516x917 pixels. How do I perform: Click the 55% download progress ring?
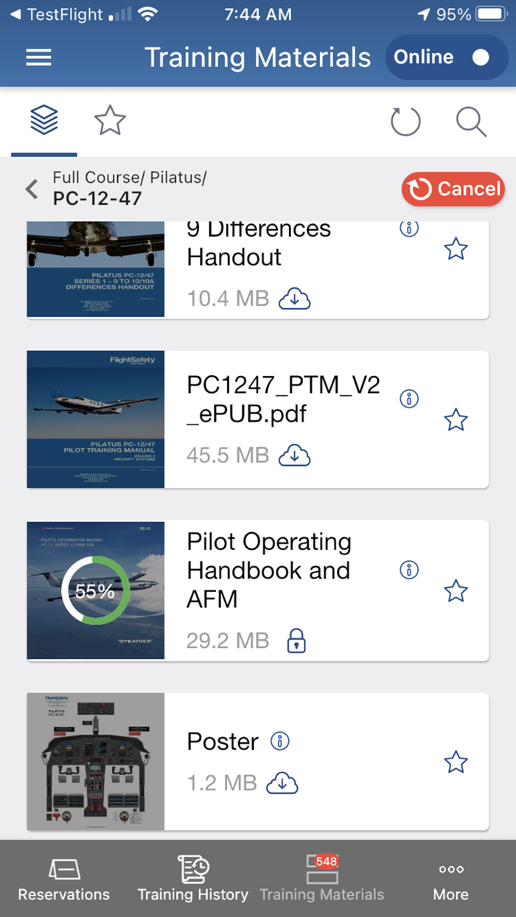(96, 590)
